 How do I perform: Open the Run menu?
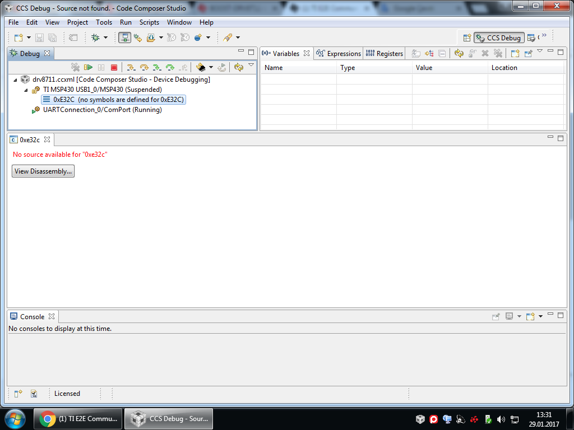126,22
